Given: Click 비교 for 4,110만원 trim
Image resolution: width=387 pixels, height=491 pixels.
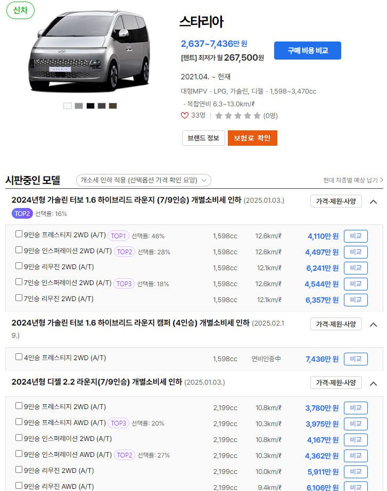Looking at the screenshot, I should (x=356, y=236).
